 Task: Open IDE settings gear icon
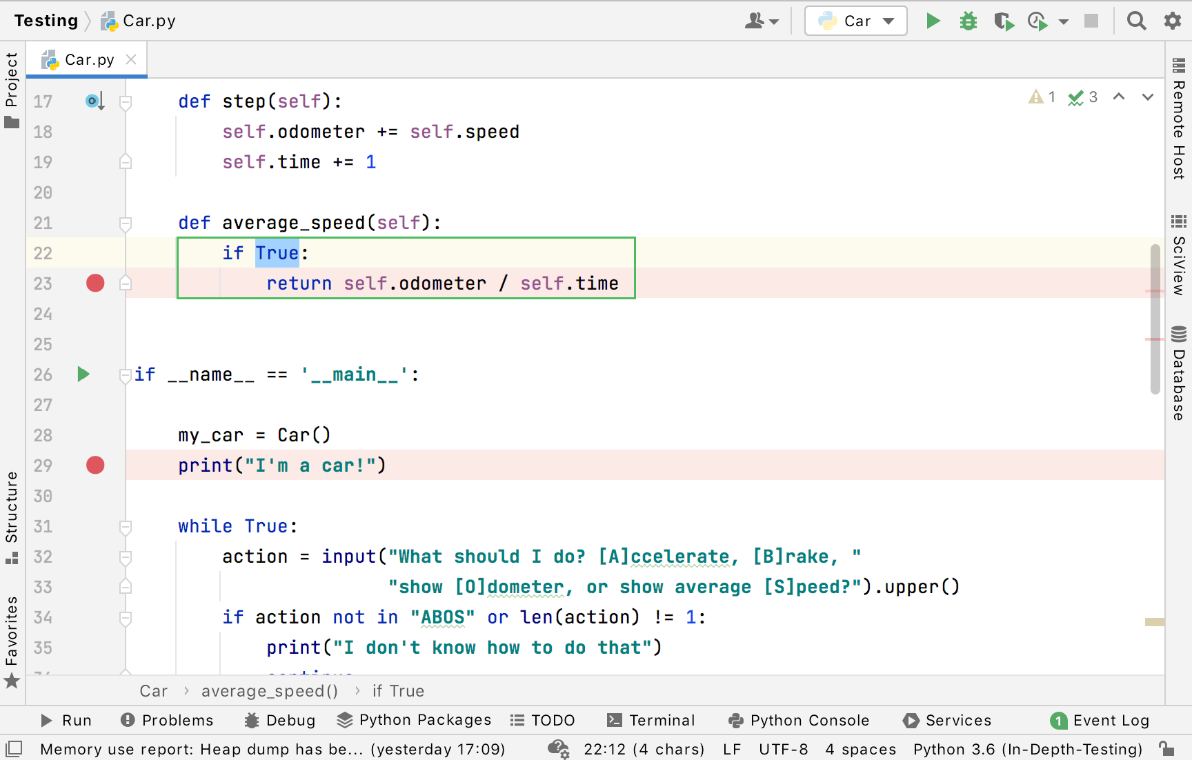point(1172,21)
